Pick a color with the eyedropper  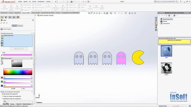2,55
